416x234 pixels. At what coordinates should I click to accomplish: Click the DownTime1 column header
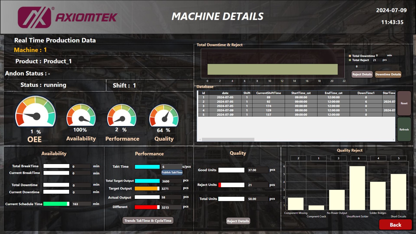(x=366, y=93)
